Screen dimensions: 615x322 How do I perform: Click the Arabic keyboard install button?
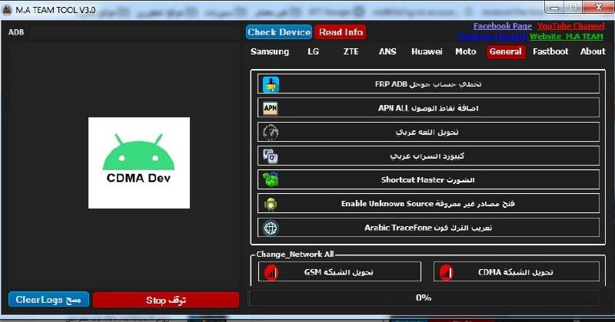coord(428,156)
